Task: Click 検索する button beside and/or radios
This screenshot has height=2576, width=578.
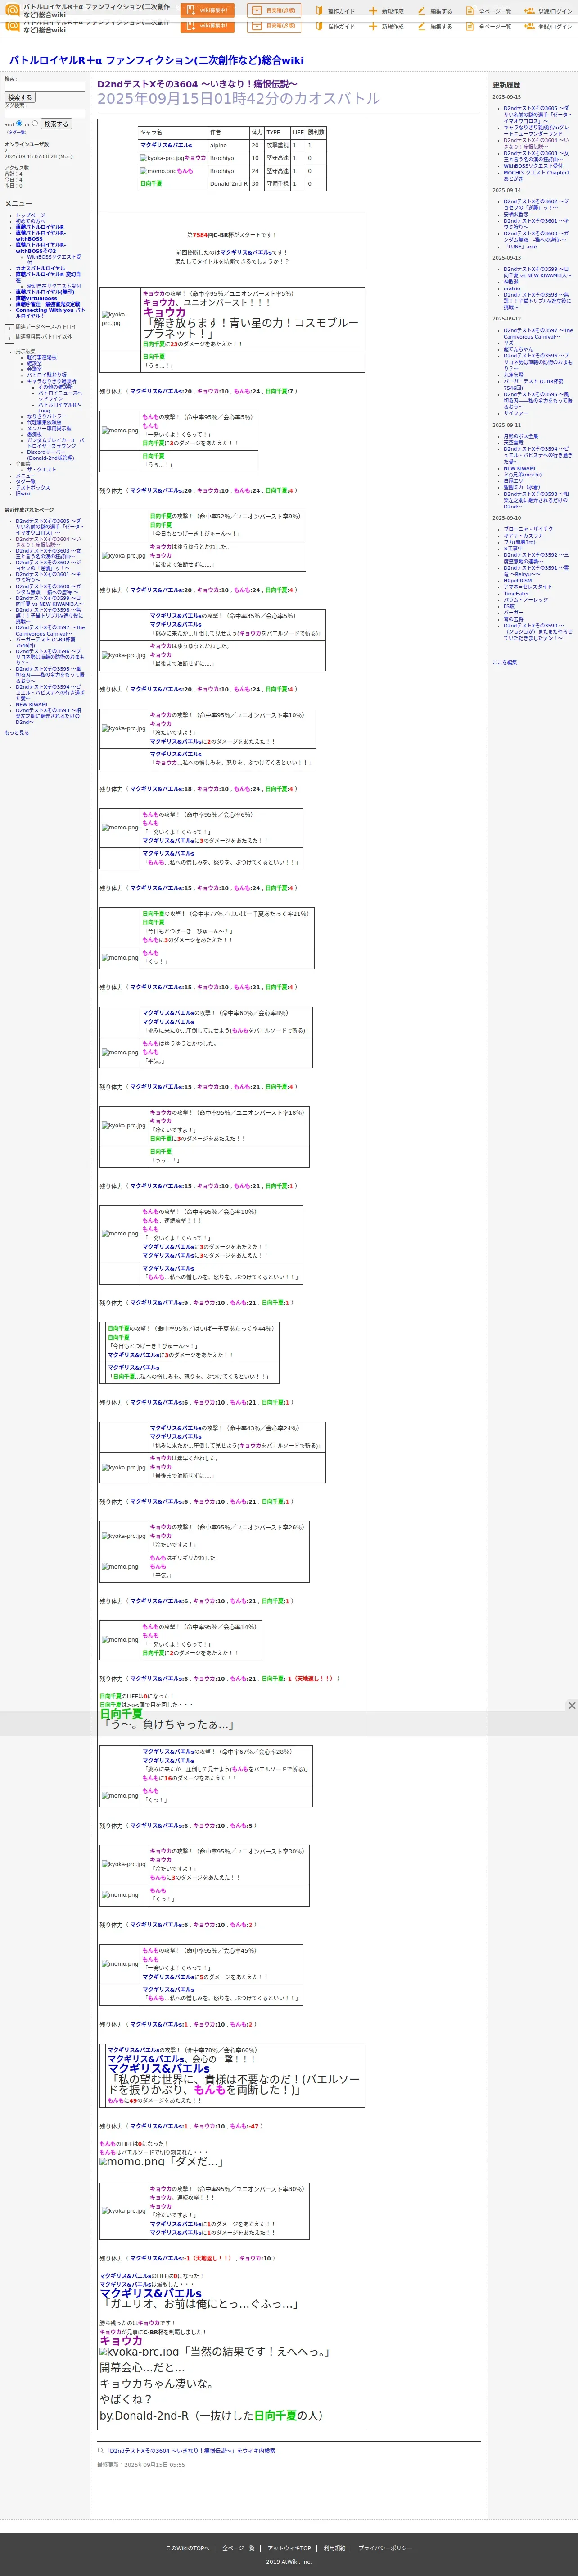Action: 56,124
